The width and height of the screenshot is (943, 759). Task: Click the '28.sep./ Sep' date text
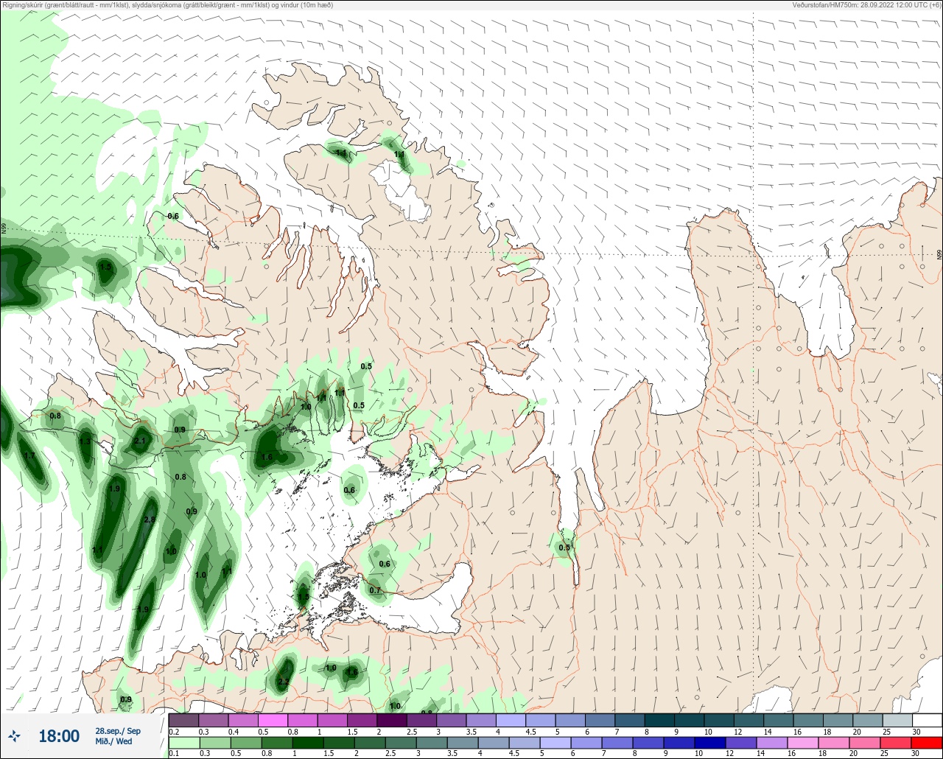[118, 730]
